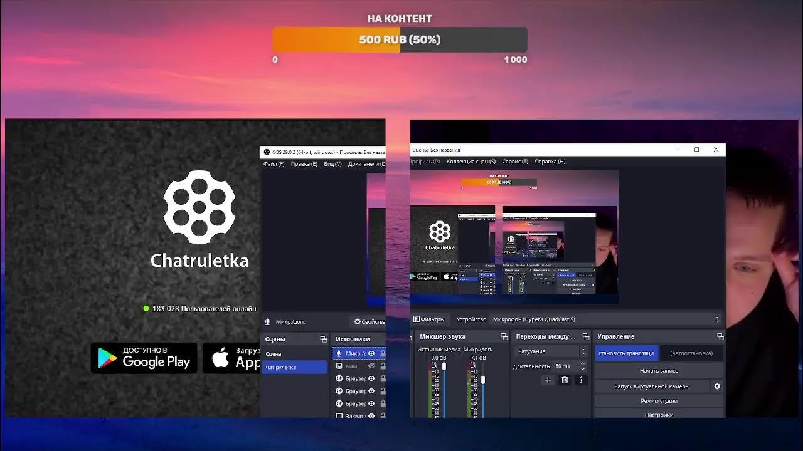Show the hidden мам source

(x=371, y=366)
